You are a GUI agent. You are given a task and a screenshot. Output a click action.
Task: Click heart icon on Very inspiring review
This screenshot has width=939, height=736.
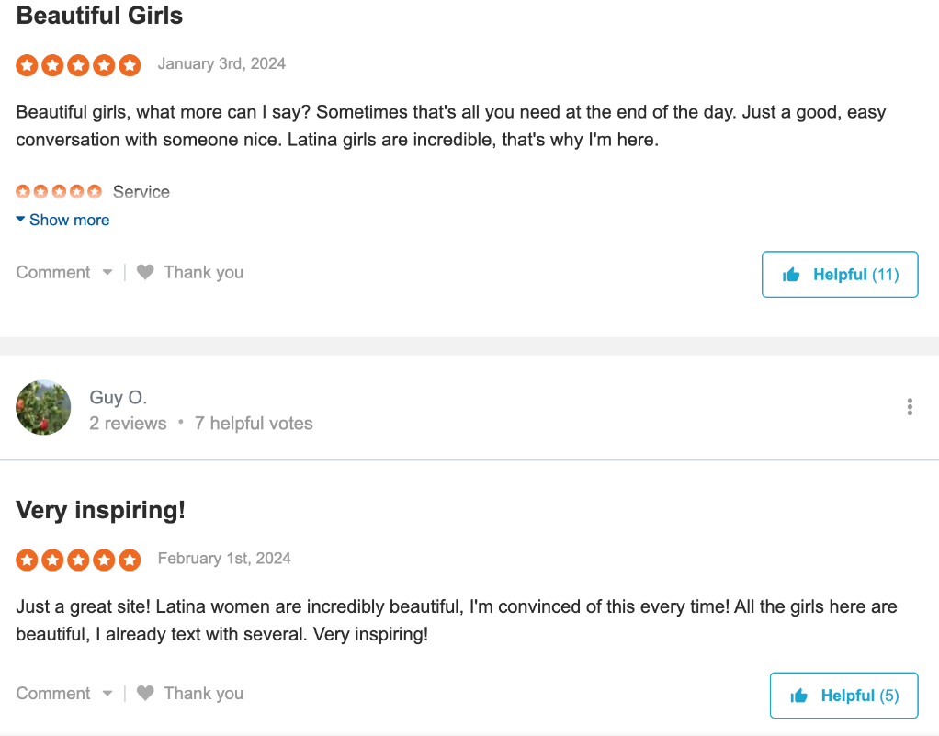tap(145, 693)
